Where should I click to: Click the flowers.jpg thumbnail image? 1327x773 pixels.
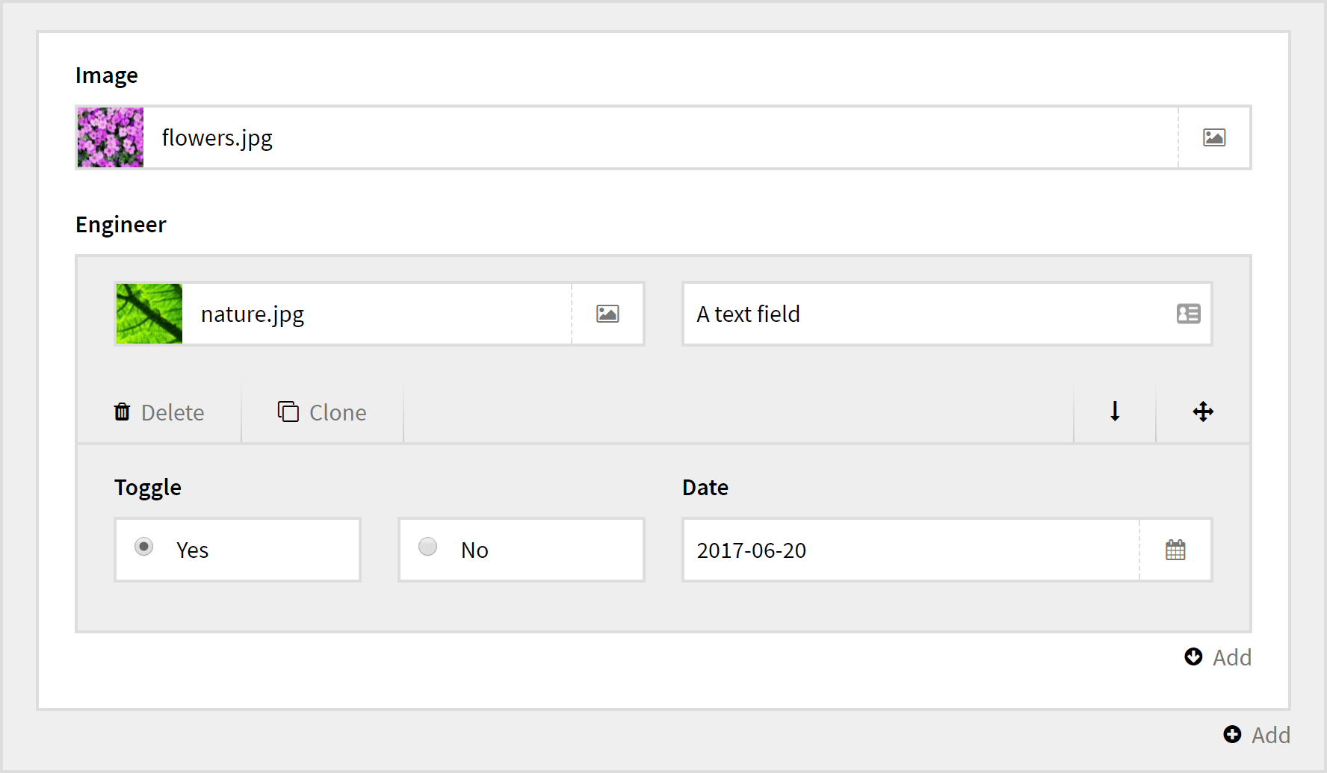(109, 137)
